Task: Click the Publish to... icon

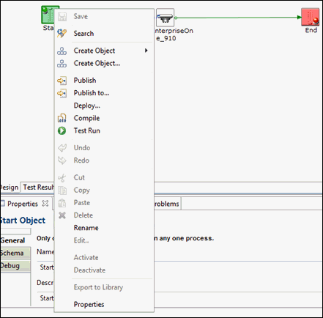Action: pyautogui.click(x=62, y=93)
